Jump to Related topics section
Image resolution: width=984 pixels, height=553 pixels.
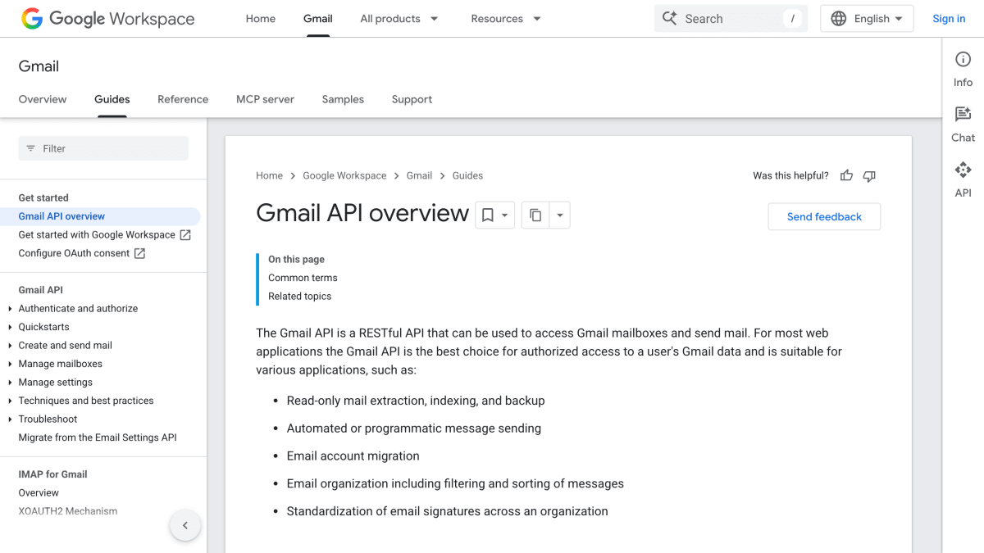pos(299,297)
